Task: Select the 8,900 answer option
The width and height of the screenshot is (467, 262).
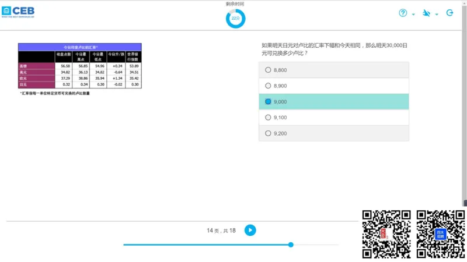Action: click(x=334, y=86)
